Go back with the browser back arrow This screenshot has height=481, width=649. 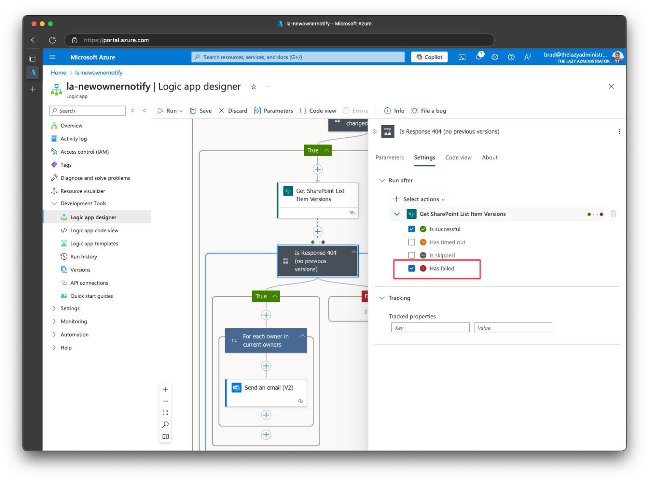[x=34, y=40]
